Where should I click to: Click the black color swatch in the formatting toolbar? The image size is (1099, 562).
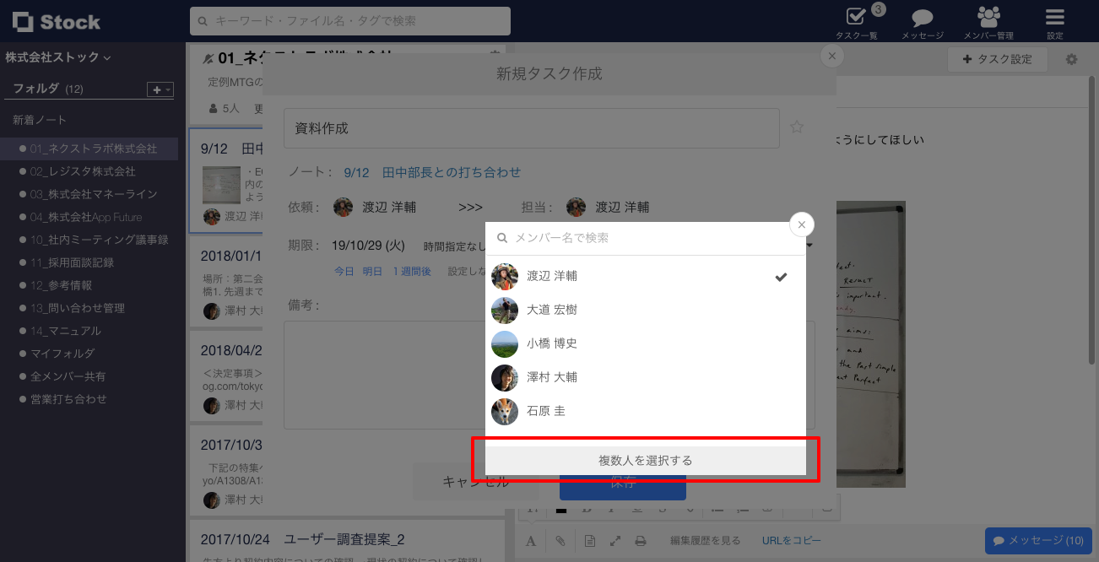pos(561,509)
